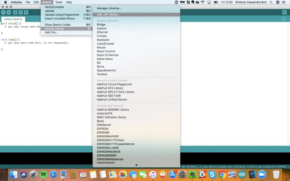Include Adafruit Unified Sensor library

click(136, 100)
